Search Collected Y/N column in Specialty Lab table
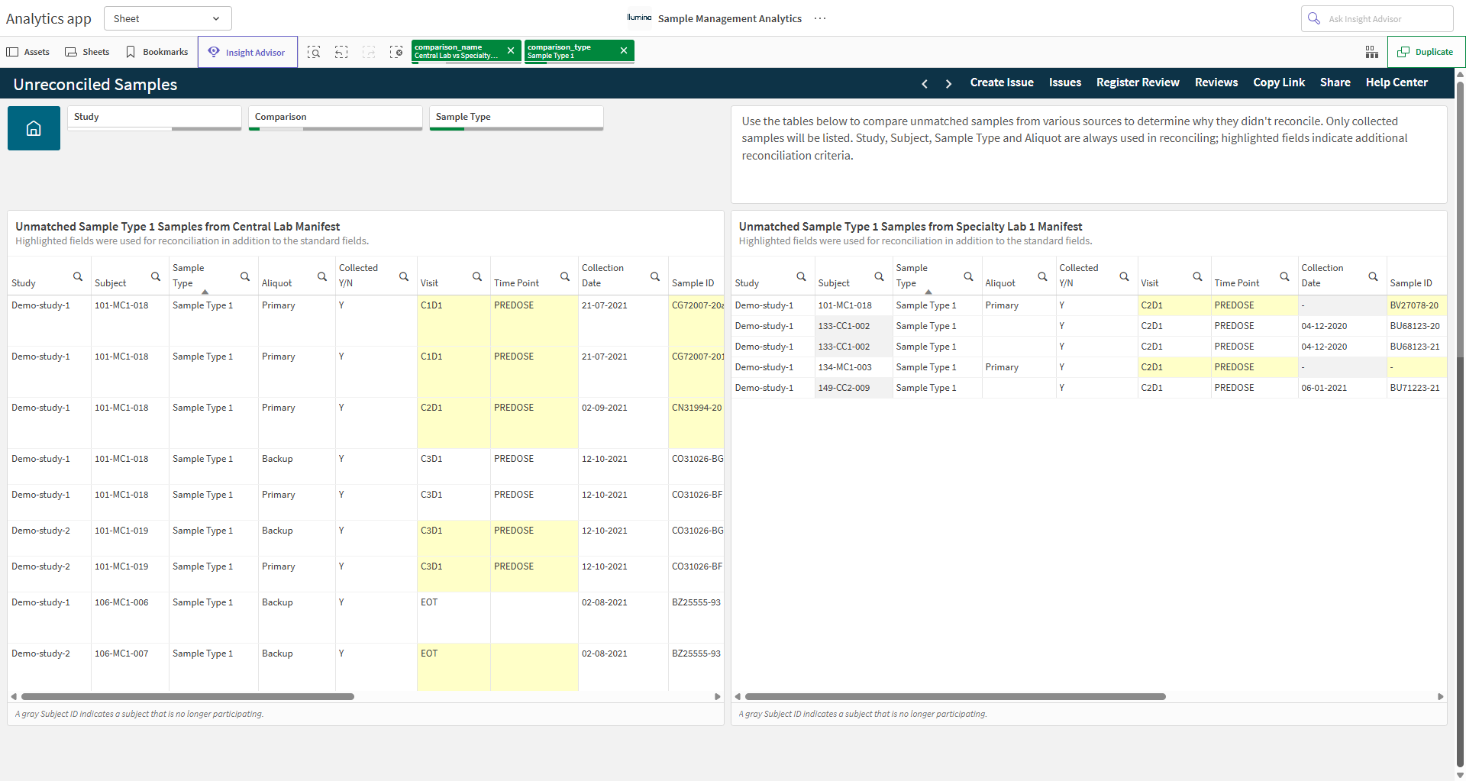 (x=1125, y=276)
